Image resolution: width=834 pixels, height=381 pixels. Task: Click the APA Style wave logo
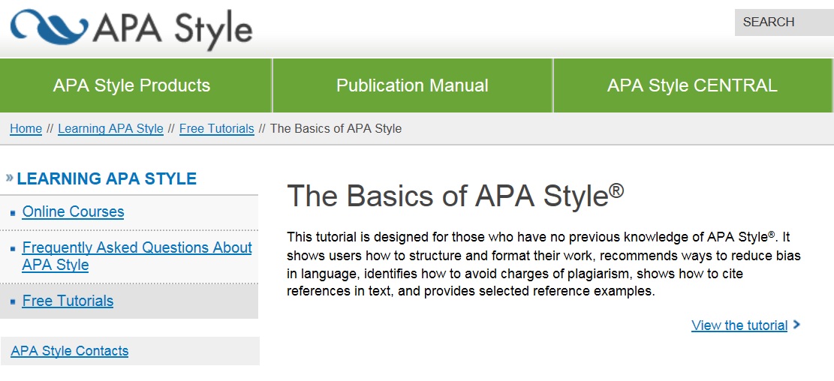pos(49,26)
